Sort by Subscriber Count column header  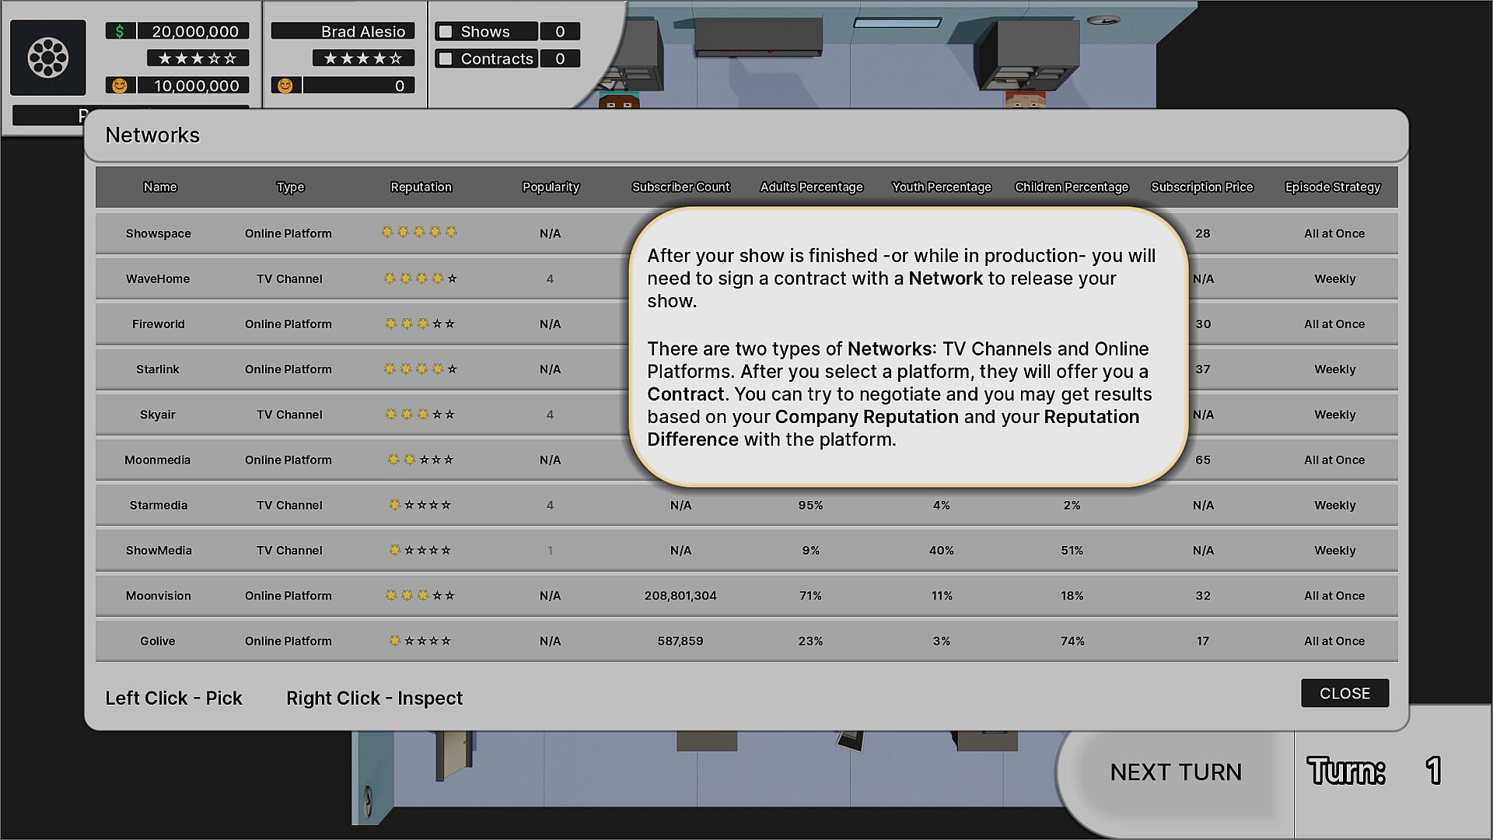pyautogui.click(x=680, y=187)
